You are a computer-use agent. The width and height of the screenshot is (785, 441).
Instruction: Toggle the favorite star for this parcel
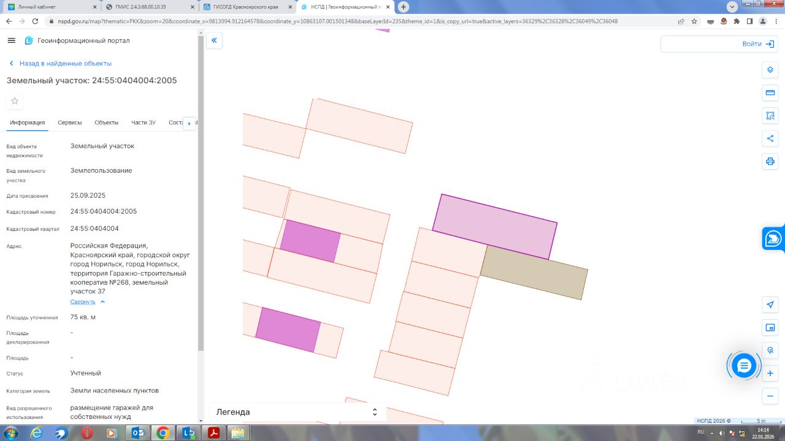(15, 101)
